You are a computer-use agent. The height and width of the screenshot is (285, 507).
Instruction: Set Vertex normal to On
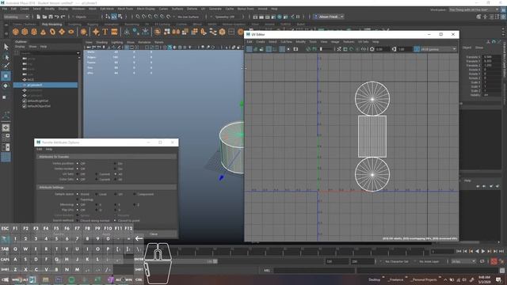(x=116, y=169)
